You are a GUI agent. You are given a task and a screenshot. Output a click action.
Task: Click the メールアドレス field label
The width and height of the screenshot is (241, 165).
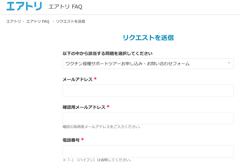point(78,79)
